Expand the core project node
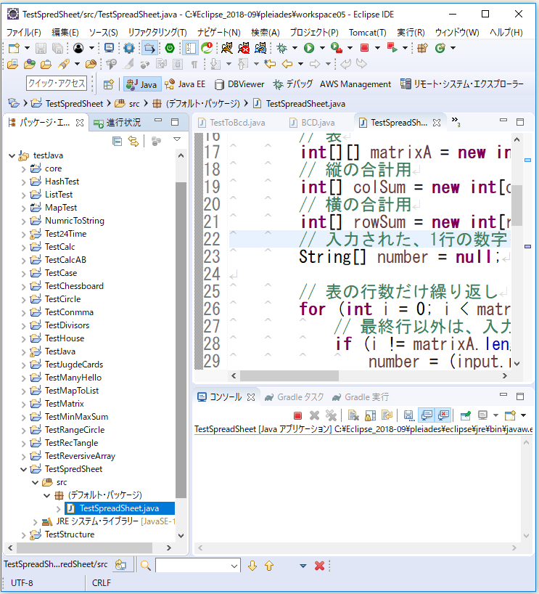 coord(23,168)
